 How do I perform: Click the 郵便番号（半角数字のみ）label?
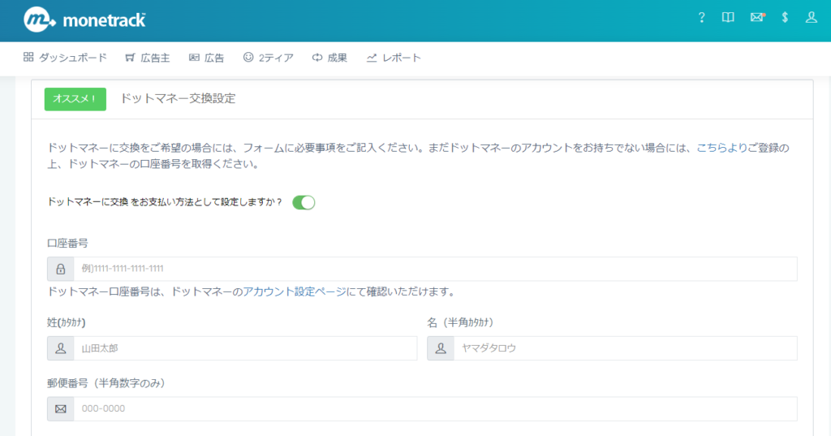click(106, 383)
